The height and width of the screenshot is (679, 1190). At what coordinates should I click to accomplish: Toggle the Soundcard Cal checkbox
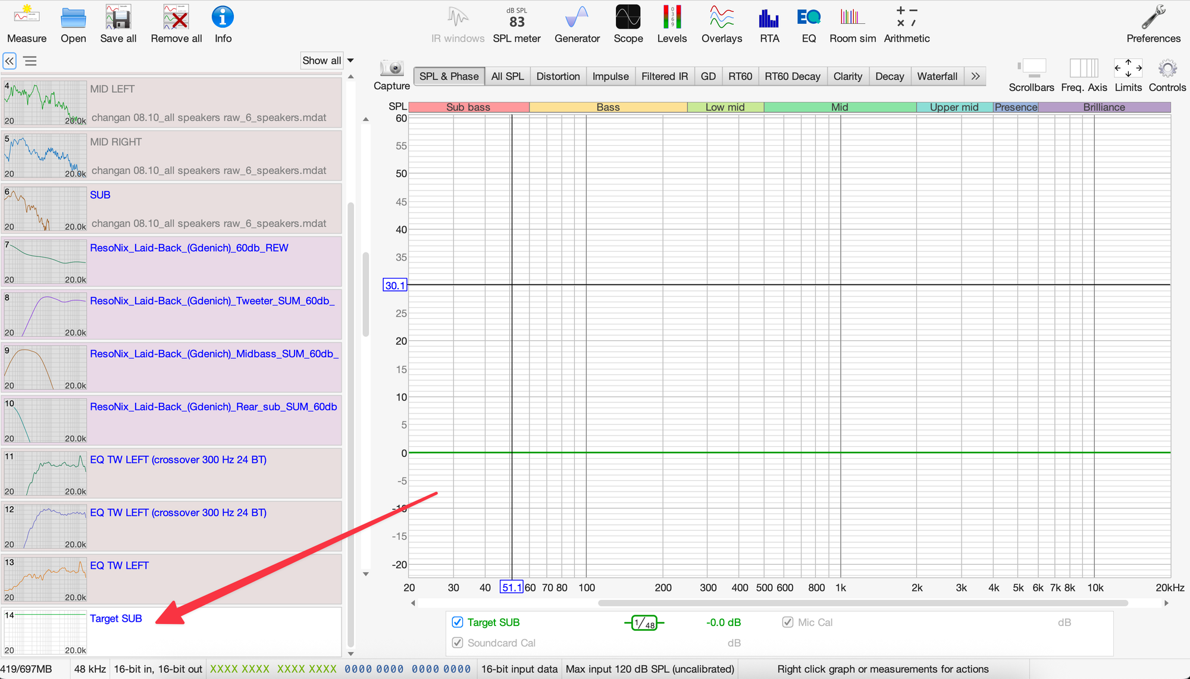[458, 643]
